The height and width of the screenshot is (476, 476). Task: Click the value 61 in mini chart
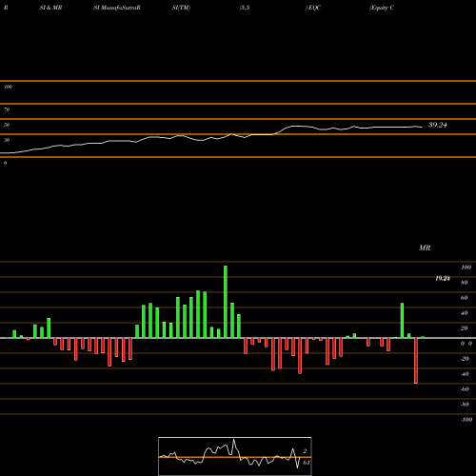(x=307, y=463)
